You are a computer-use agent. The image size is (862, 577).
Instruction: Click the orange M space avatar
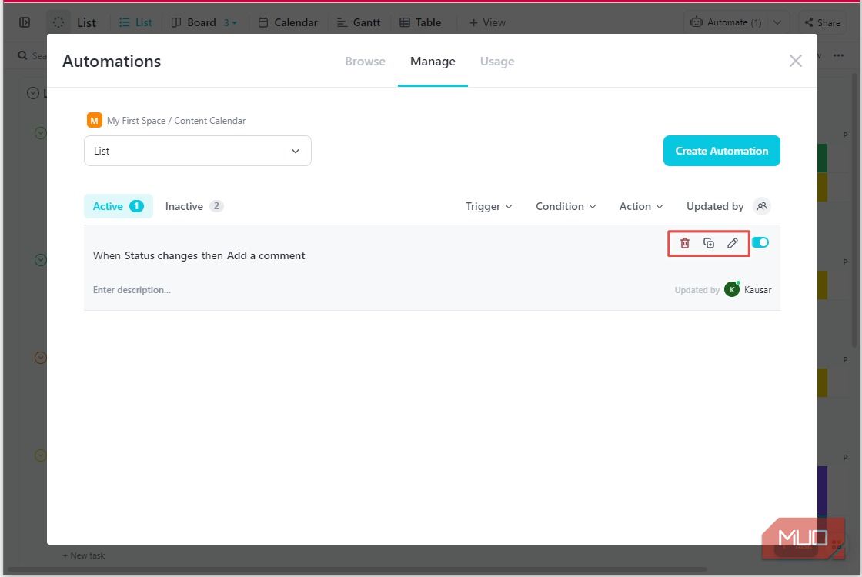click(94, 121)
